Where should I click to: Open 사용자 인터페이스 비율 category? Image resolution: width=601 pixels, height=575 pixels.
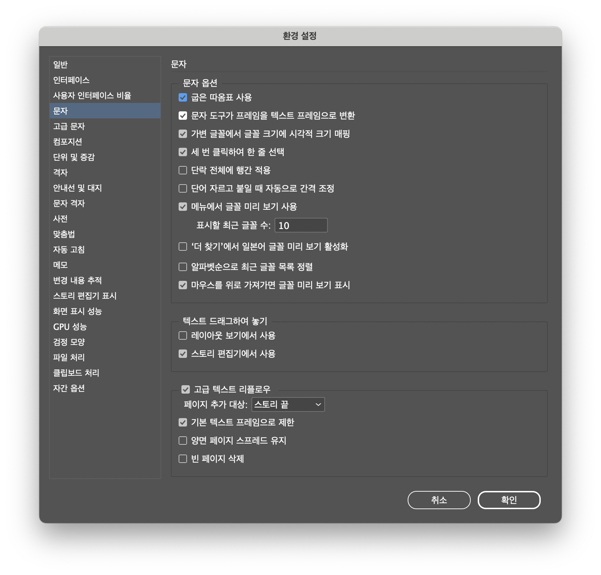pos(105,95)
